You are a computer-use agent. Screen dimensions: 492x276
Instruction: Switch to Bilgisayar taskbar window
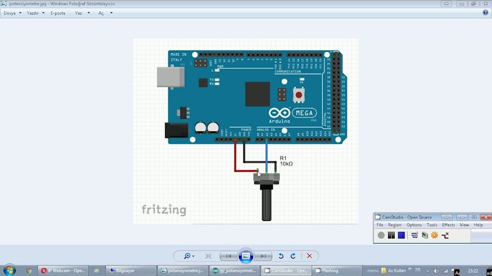point(131,271)
